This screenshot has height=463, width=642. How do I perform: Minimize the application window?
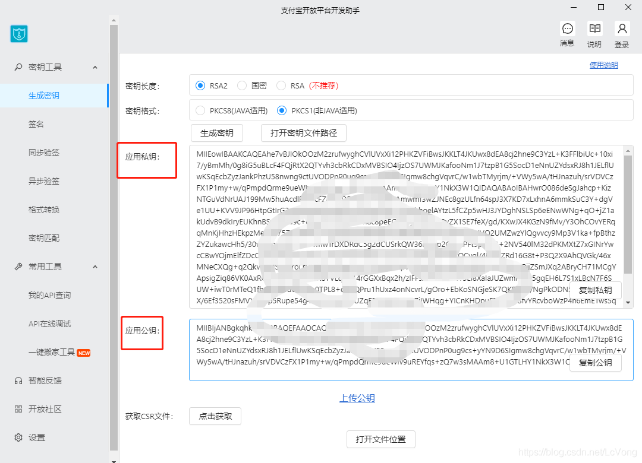(x=574, y=7)
